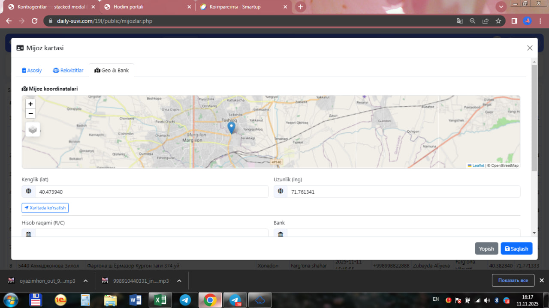This screenshot has width=549, height=308.
Task: Click the Chrome translate page icon
Action: 459,21
